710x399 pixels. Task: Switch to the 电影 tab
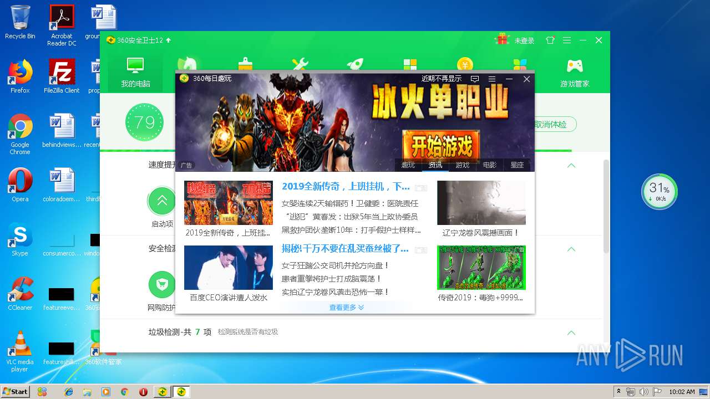(x=490, y=165)
